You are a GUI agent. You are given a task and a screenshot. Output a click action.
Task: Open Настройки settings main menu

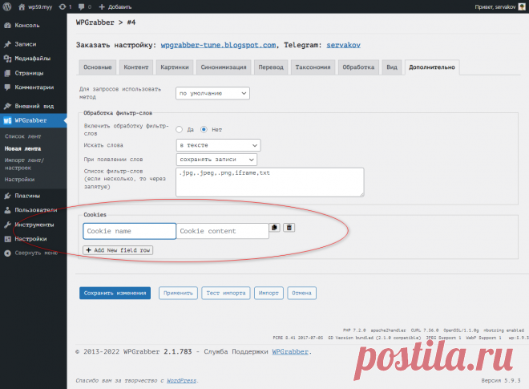[30, 239]
